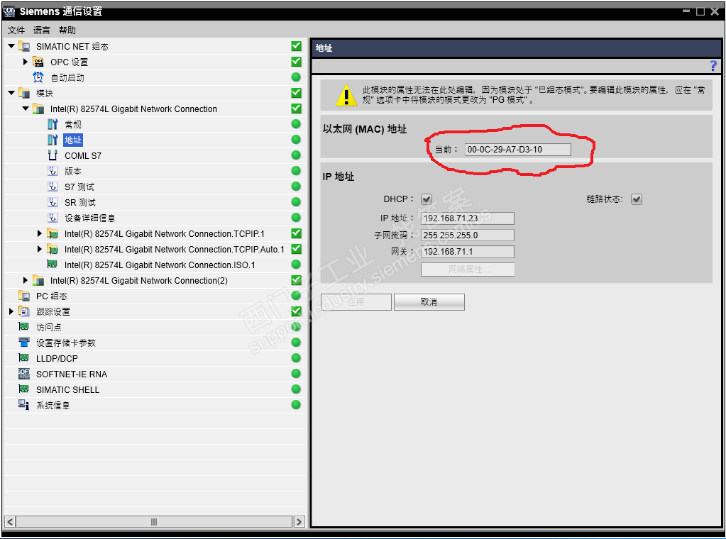Expand the Network Connection.TCPIP.Auto.1 node

pyautogui.click(x=40, y=250)
